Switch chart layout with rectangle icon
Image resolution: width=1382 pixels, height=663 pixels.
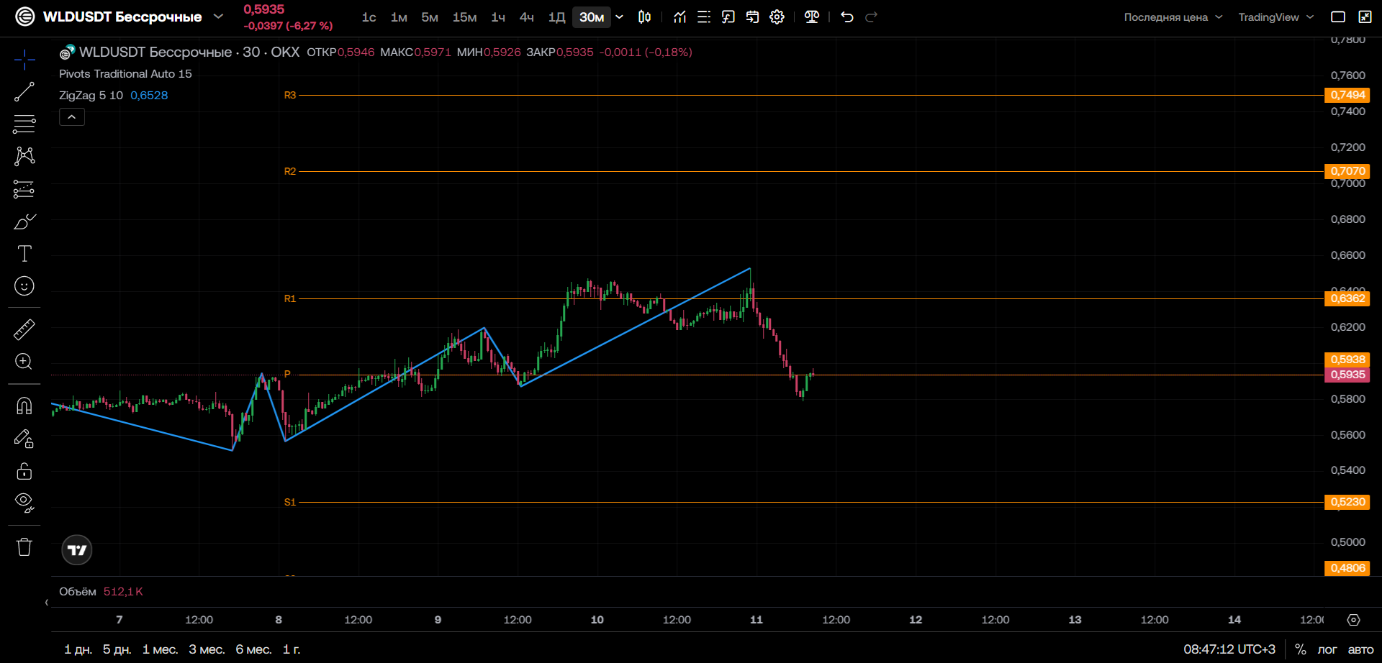pos(1338,17)
